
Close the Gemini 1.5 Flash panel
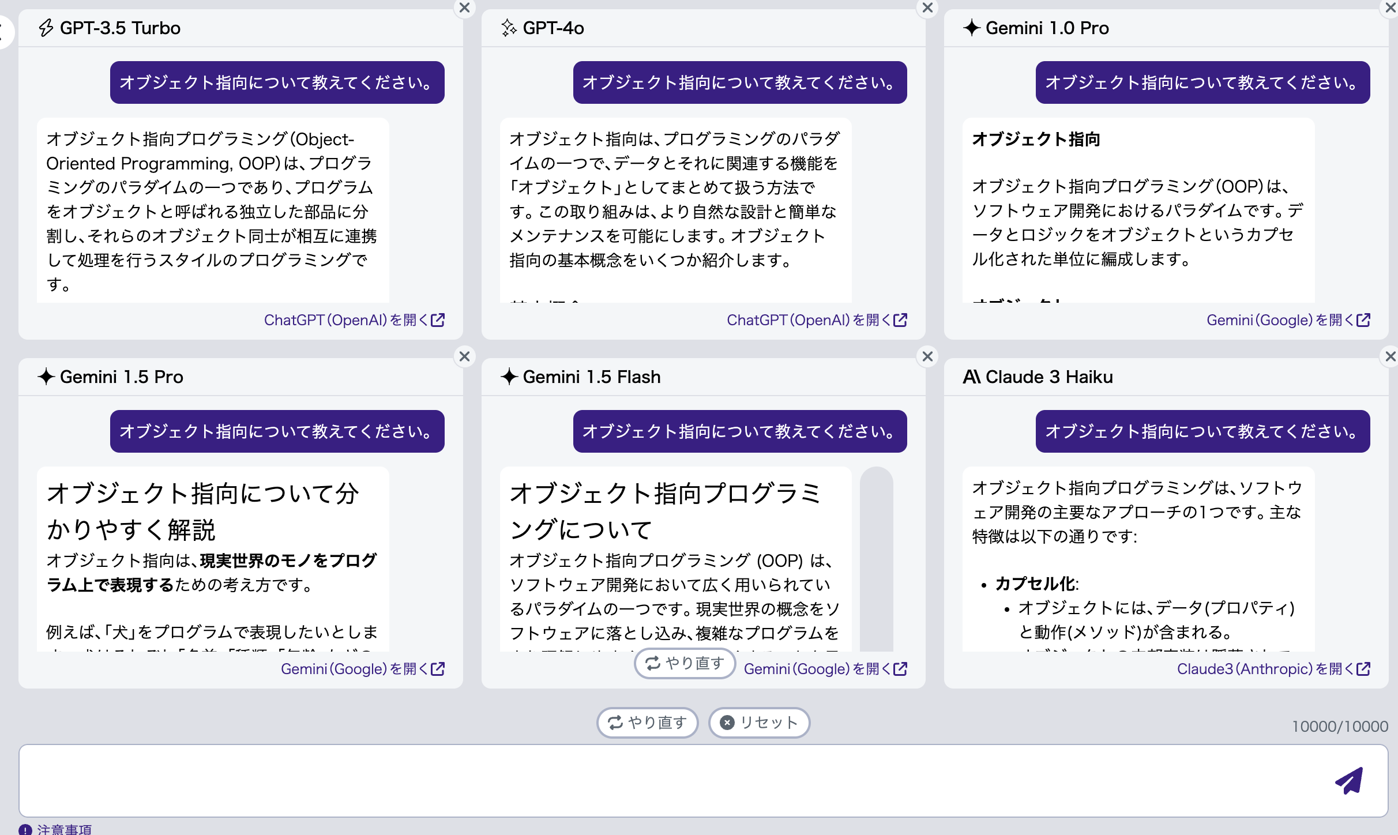click(x=927, y=356)
